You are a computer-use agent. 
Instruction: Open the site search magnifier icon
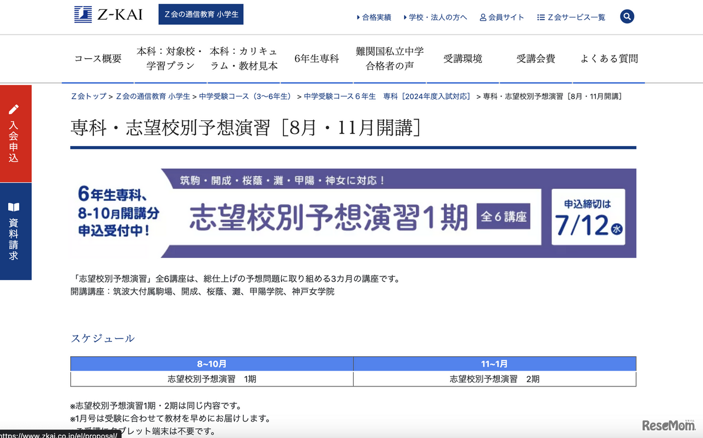627,16
